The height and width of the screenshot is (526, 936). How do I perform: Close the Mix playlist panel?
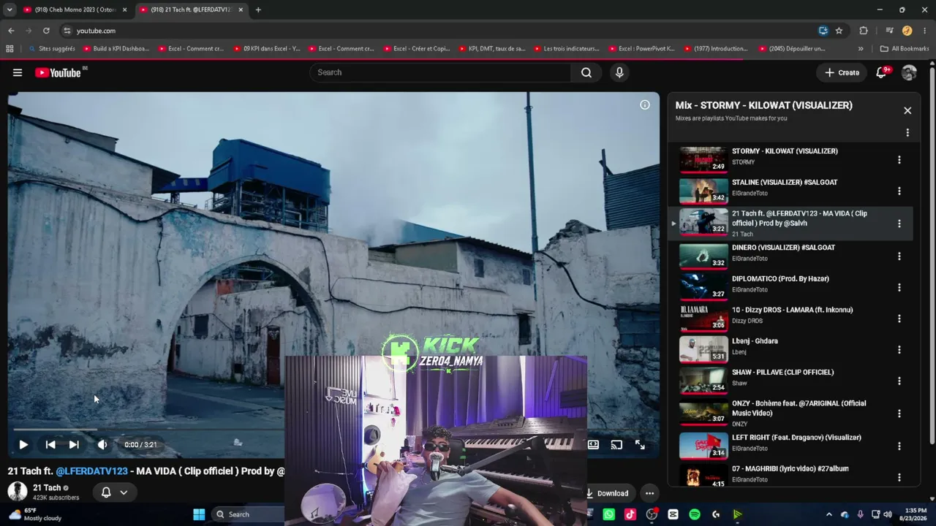(x=907, y=110)
